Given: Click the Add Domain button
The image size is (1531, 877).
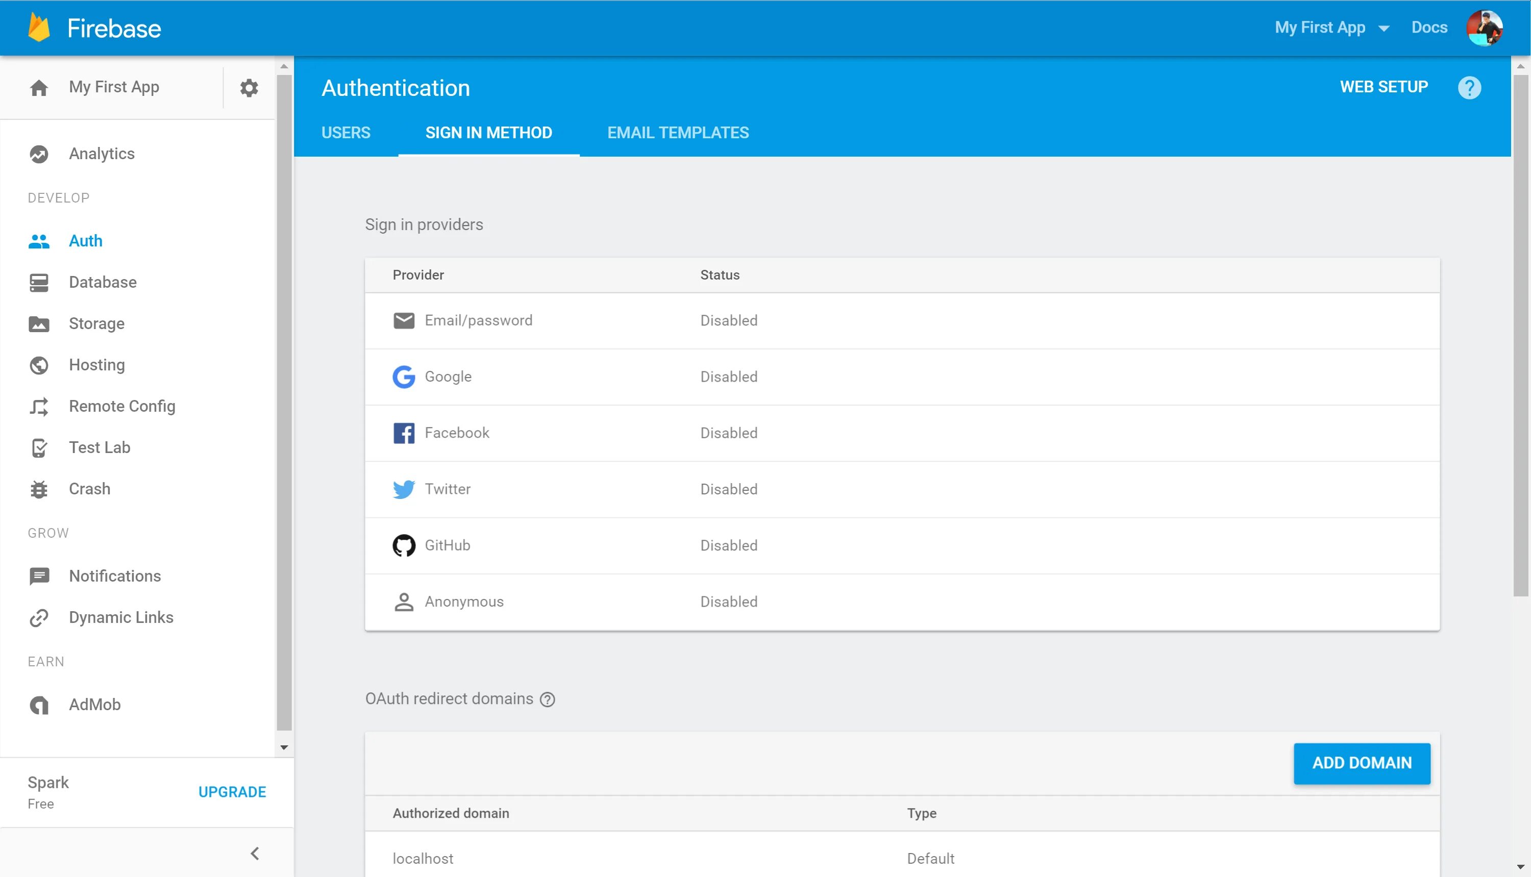Looking at the screenshot, I should [x=1362, y=763].
